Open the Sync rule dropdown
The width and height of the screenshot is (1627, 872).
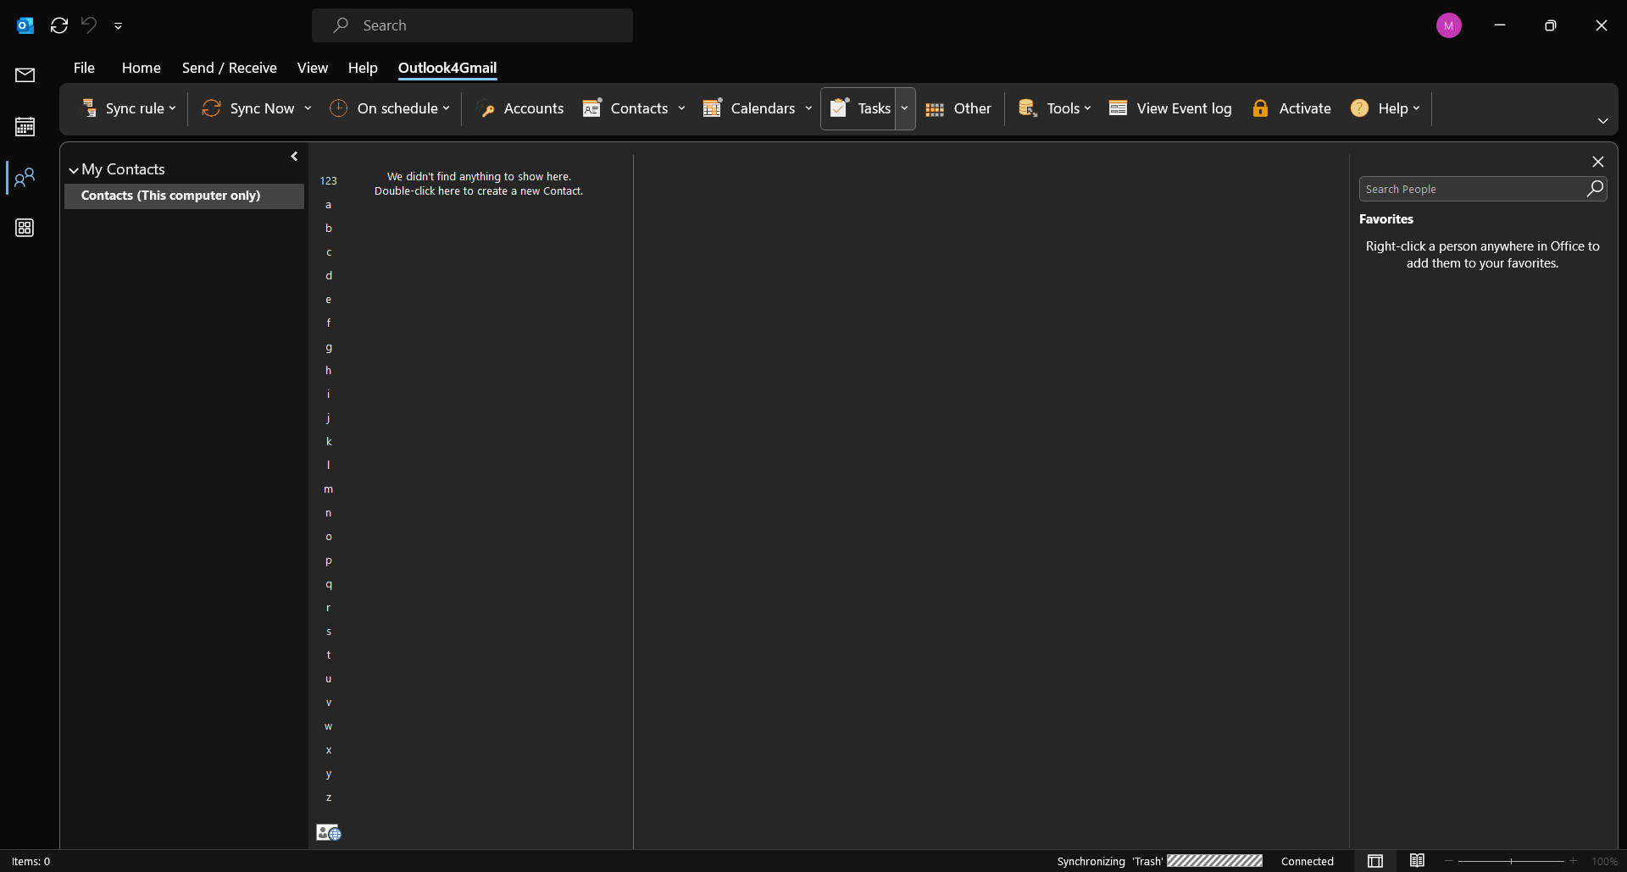129,108
